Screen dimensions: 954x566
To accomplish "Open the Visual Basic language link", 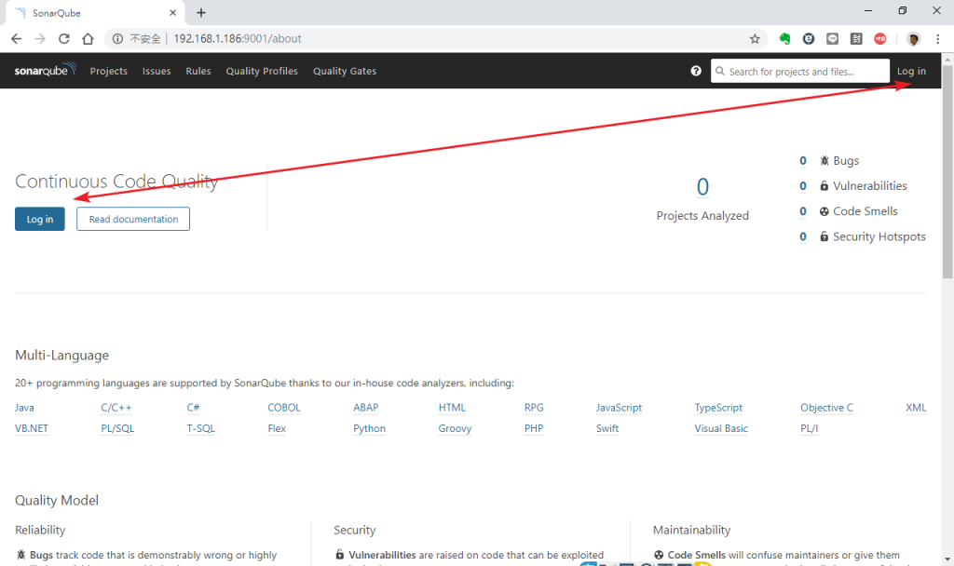I will [721, 428].
